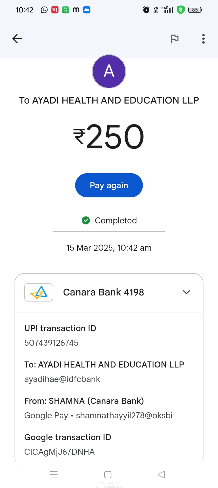Collapse the Canara Bank 4198 chevron
Screen dimensions: 218x488
pos(187,292)
